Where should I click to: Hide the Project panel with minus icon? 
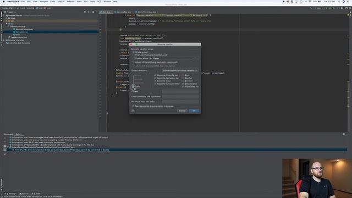click(x=97, y=12)
